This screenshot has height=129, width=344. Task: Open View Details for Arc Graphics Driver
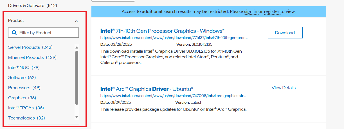tap(284, 88)
